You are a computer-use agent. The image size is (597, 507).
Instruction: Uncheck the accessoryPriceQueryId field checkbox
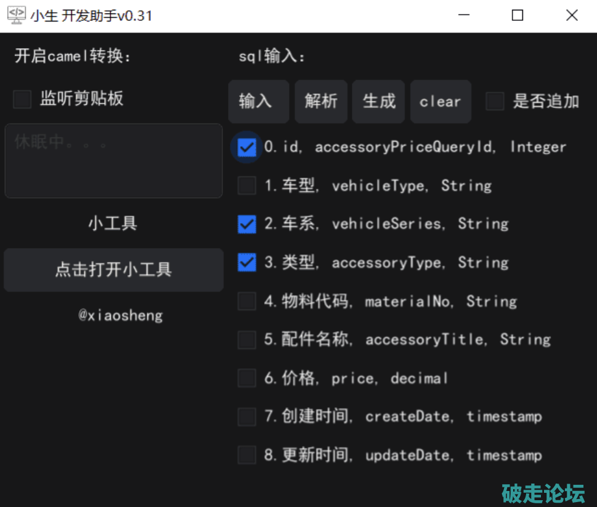247,147
